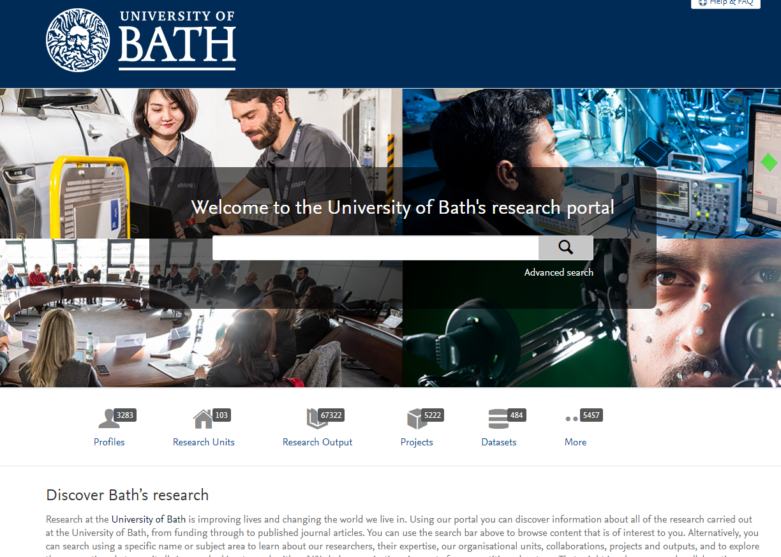Click the Research Output book icon
Image resolution: width=781 pixels, height=557 pixels.
click(316, 419)
